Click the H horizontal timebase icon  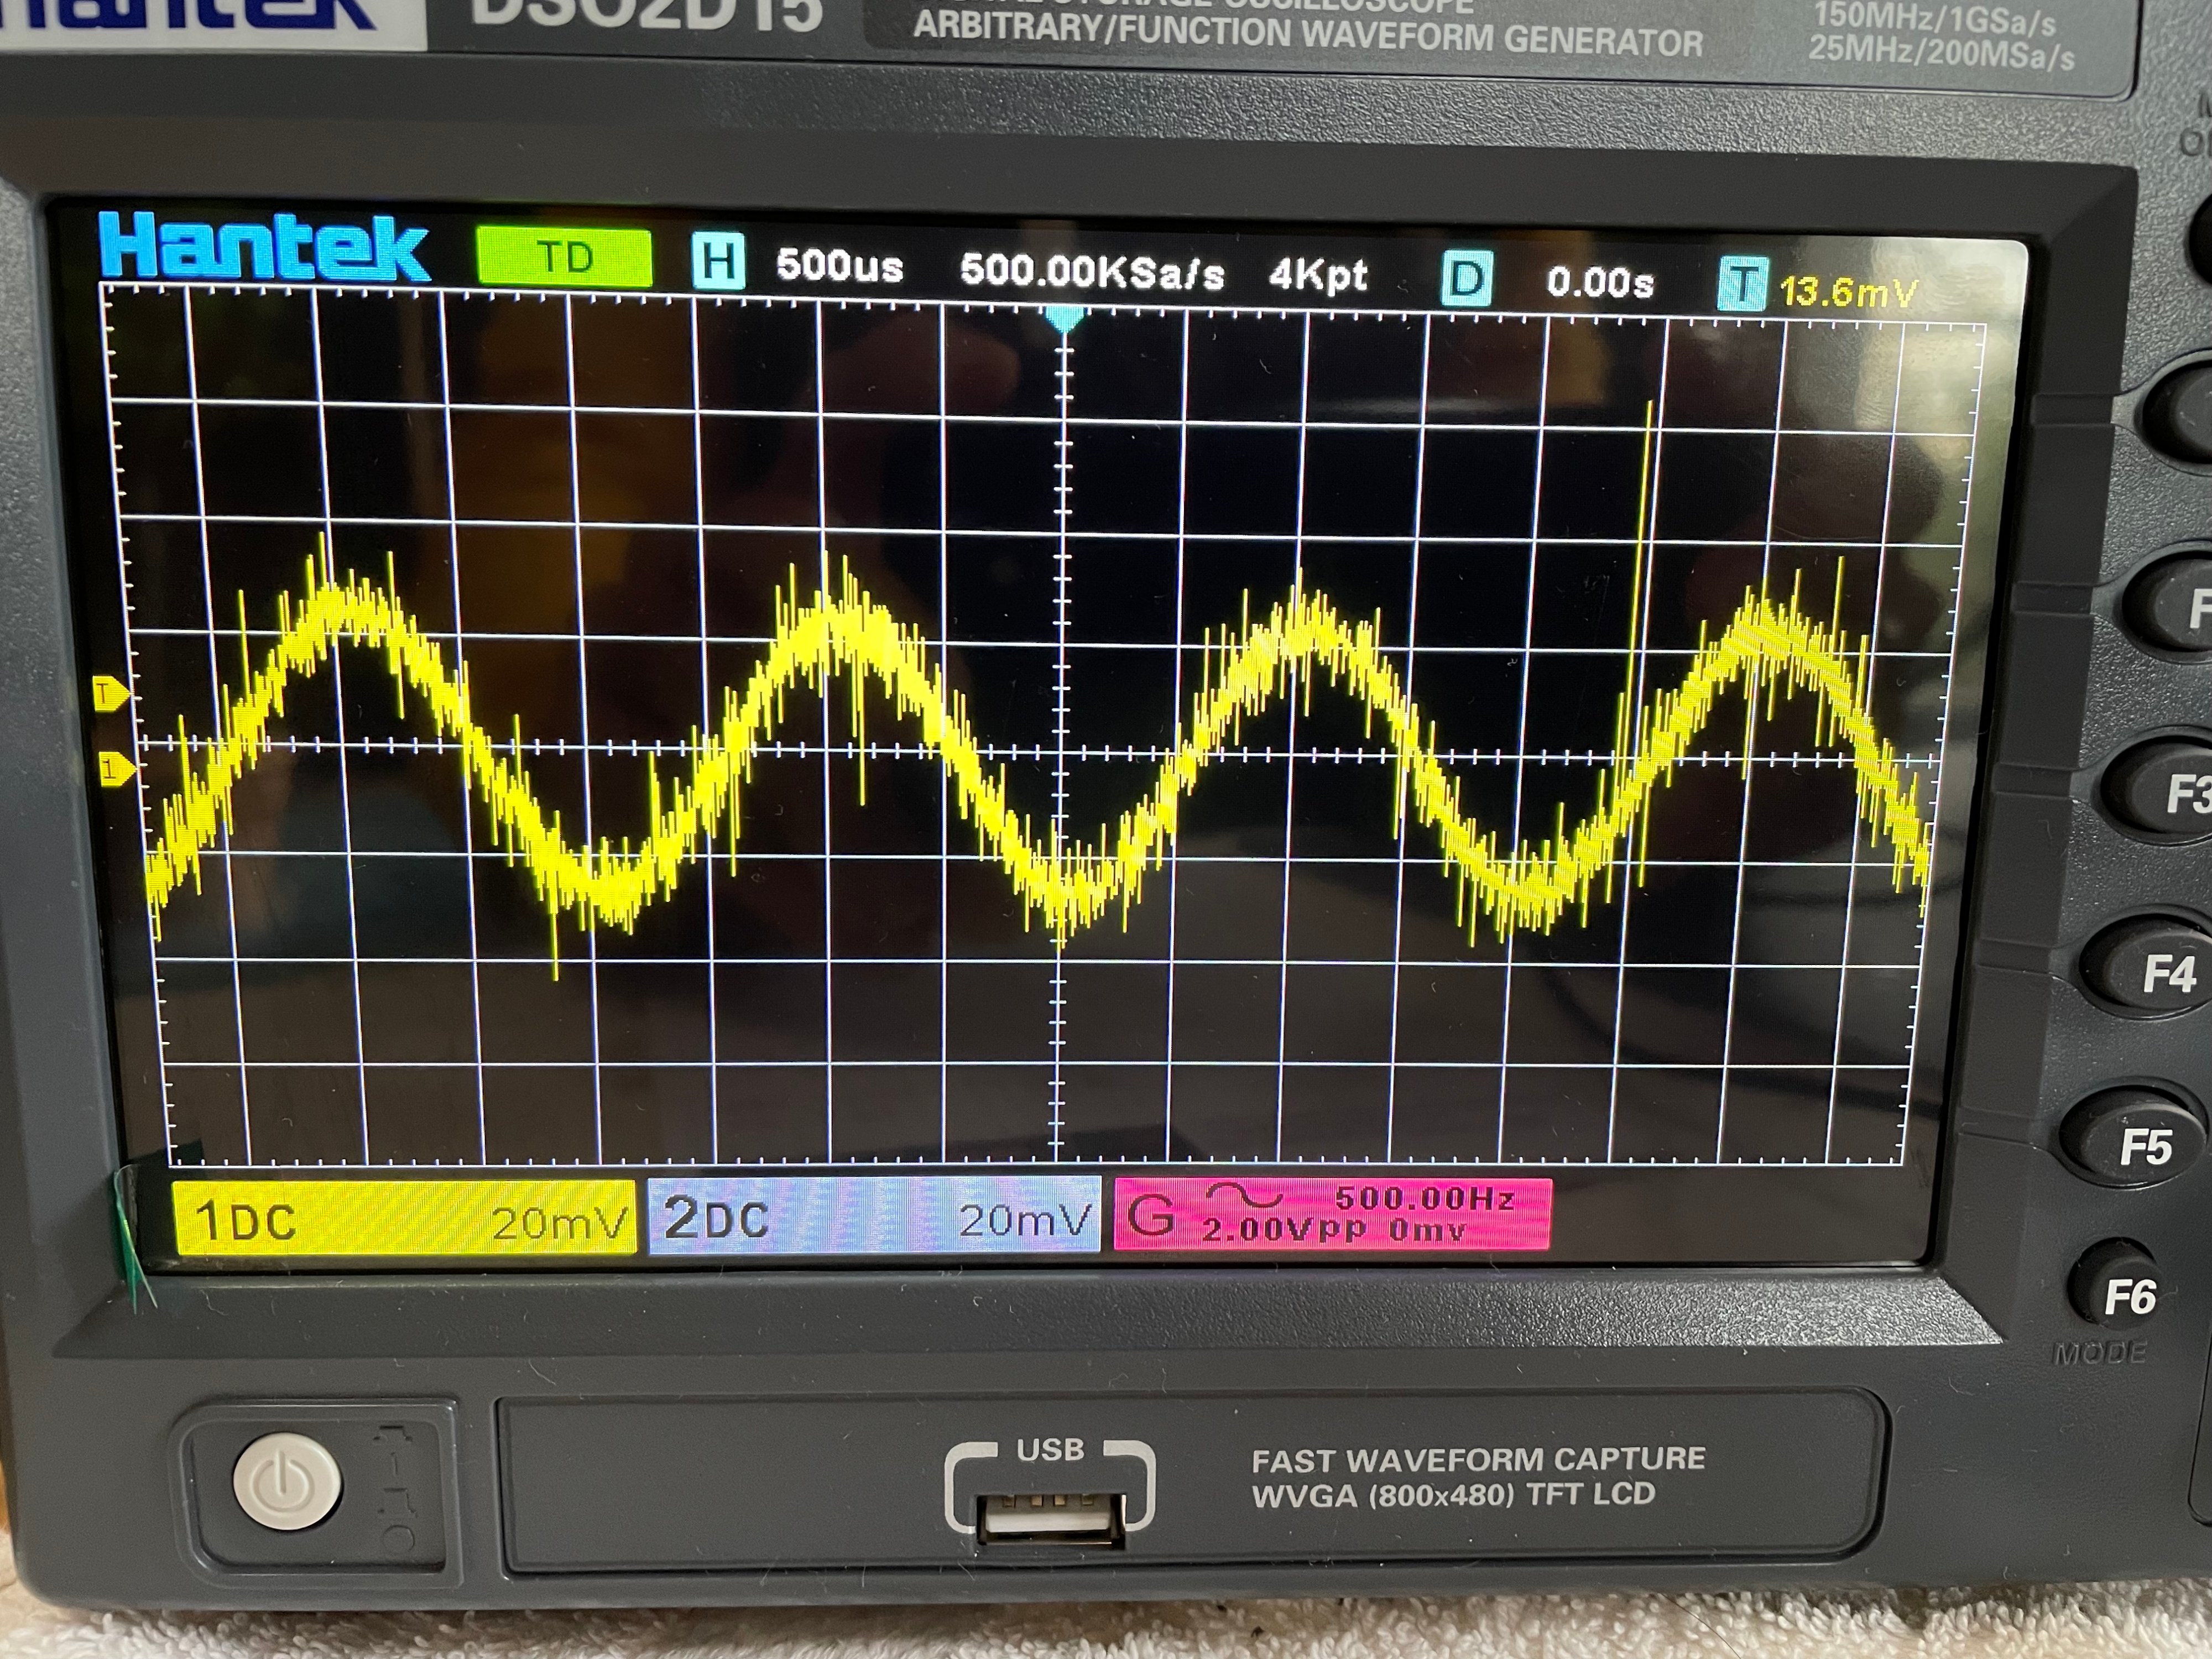pos(718,262)
